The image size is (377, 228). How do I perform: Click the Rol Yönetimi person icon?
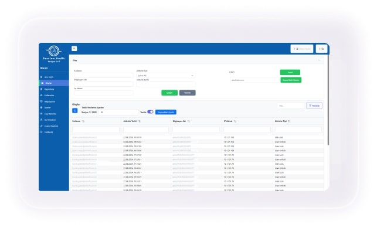(x=42, y=120)
